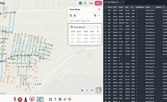Select cell PSV-24-02-10 in the table
This screenshot has height=102, width=167.
(150, 10)
